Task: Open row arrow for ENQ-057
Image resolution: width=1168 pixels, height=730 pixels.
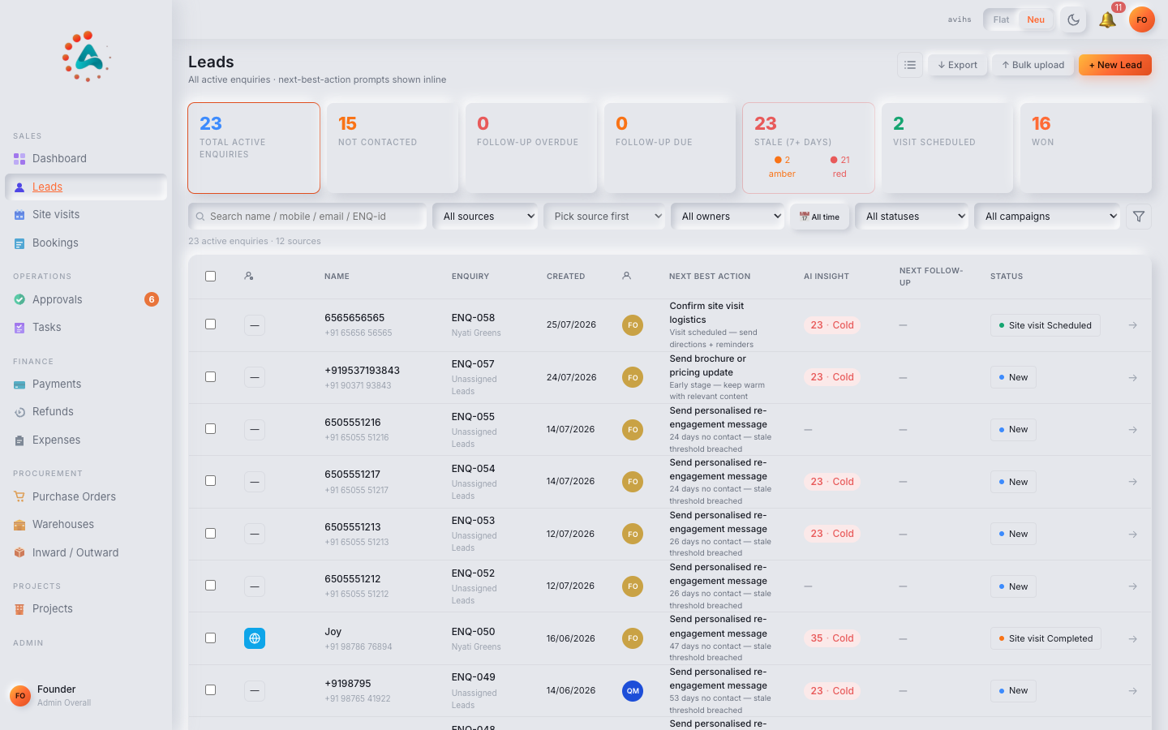Action: click(1133, 378)
